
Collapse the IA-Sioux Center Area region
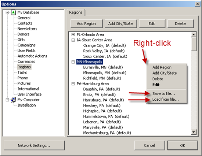pyautogui.click(x=73, y=40)
